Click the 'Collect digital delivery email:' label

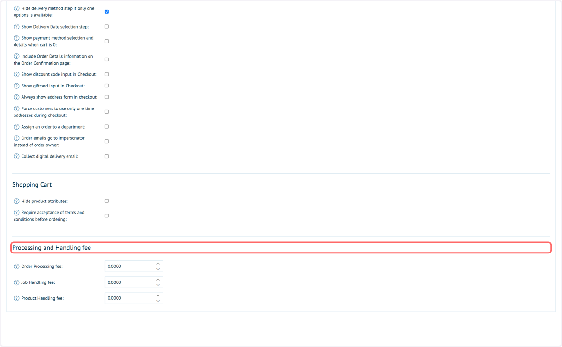tap(50, 156)
